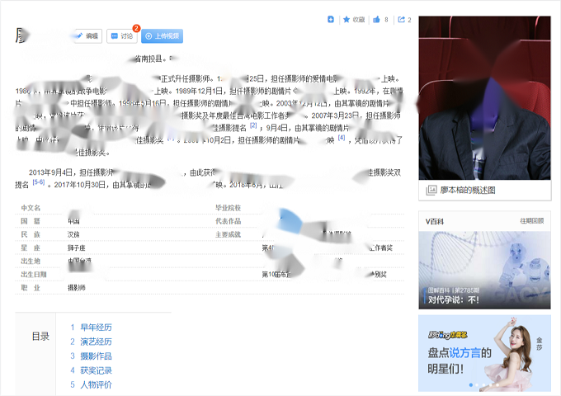Click the gallery icon beside 概述图 caption
561x396 pixels.
coord(431,190)
